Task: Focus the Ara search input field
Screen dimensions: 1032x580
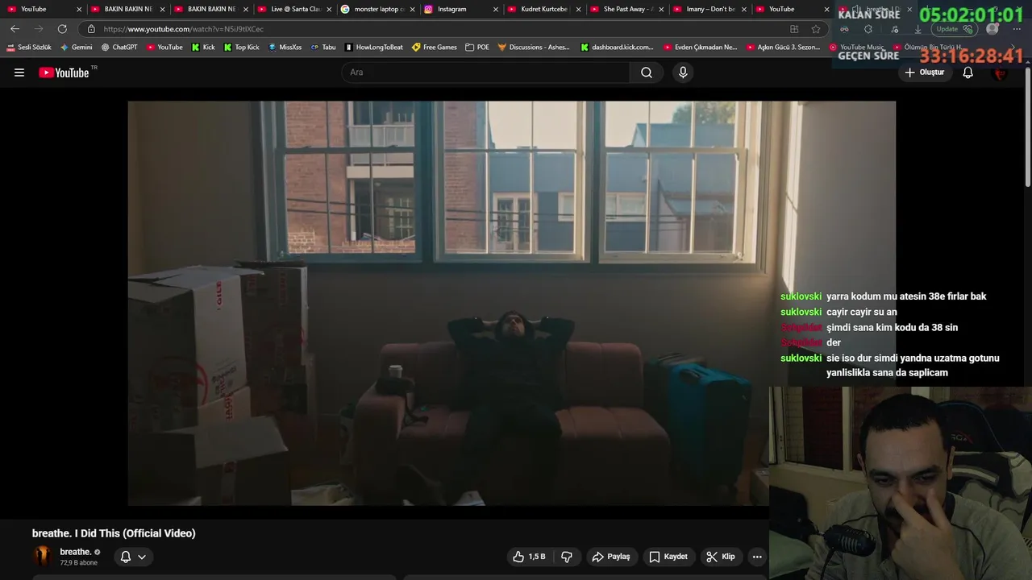Action: (486, 72)
